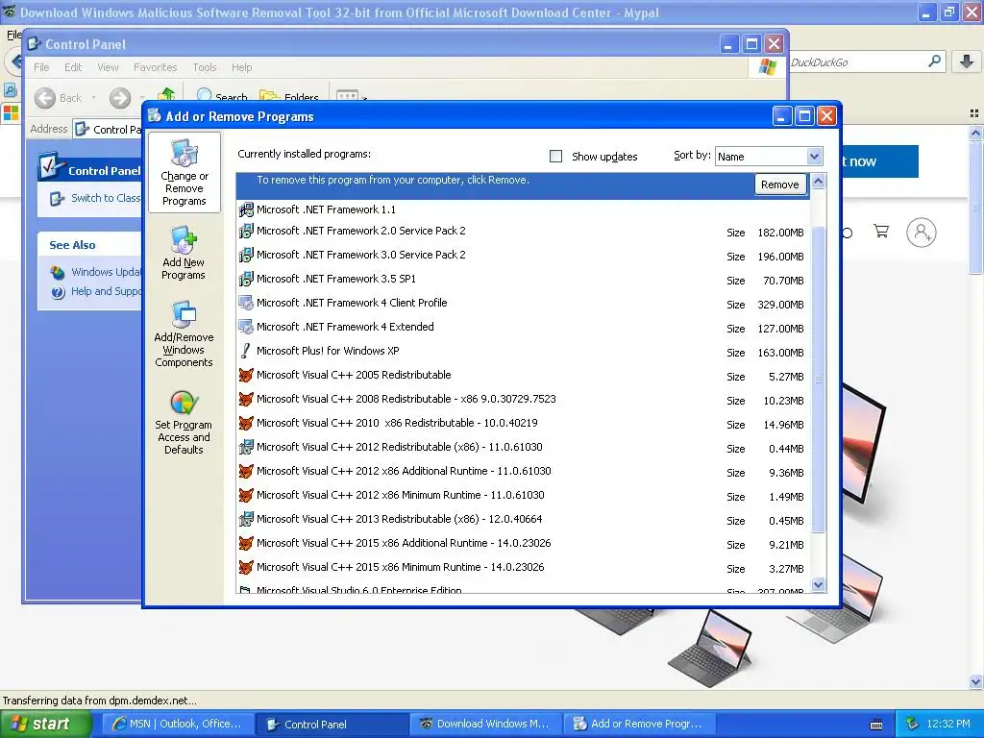Select Microsoft .NET Framework 3.5 SP1 entry
The height and width of the screenshot is (738, 984).
(x=524, y=279)
